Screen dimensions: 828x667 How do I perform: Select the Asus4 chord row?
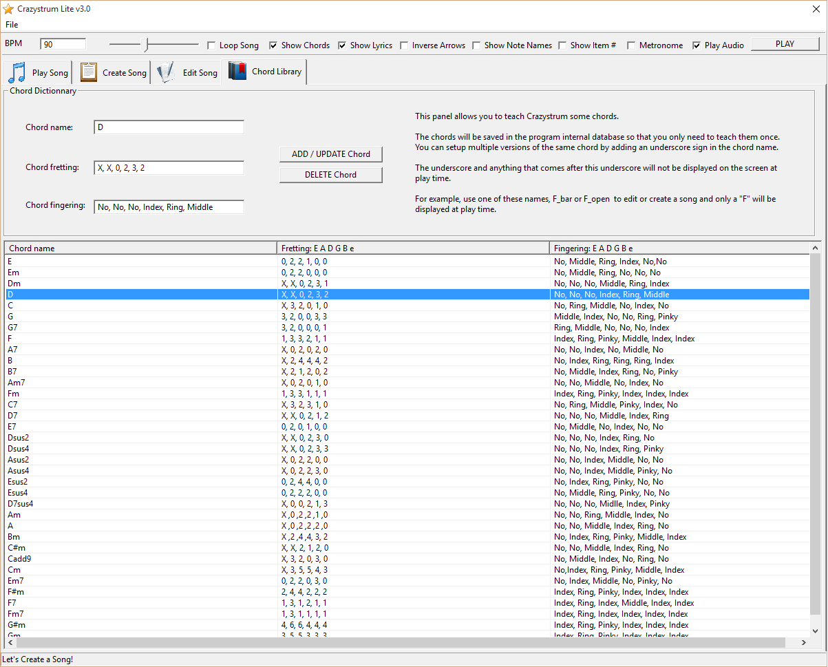point(407,471)
